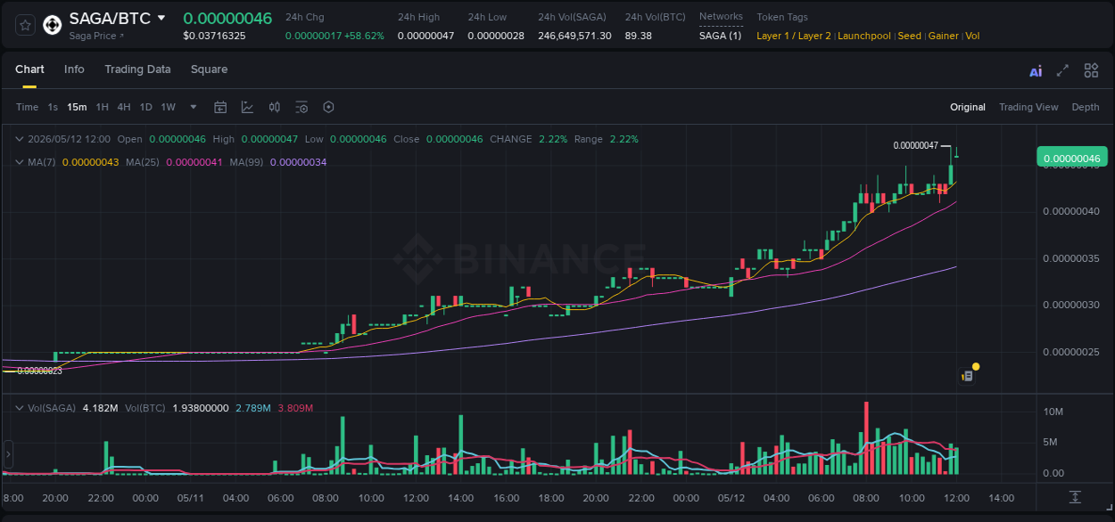Image resolution: width=1115 pixels, height=522 pixels.
Task: Open the Seed token tag
Action: click(909, 36)
